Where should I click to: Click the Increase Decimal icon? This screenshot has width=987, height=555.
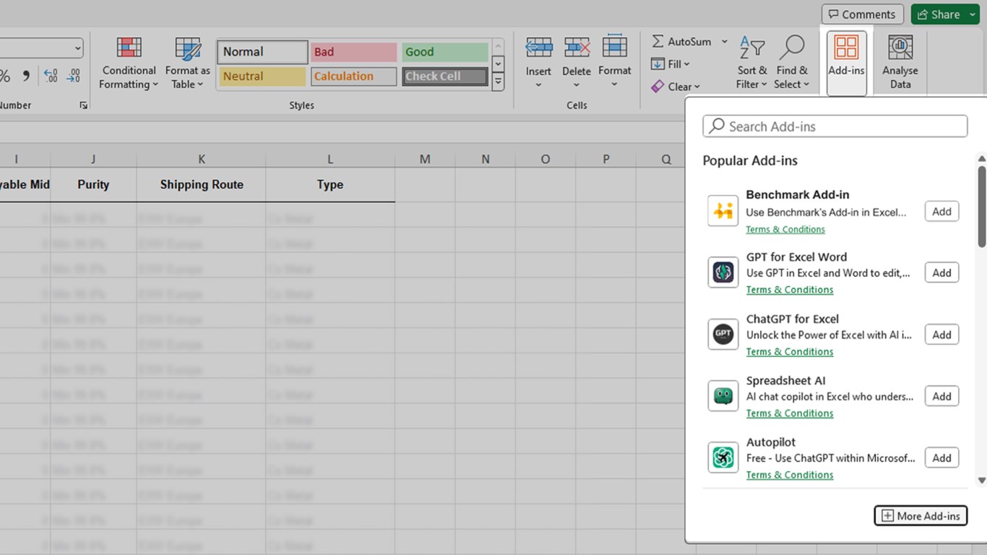pyautogui.click(x=51, y=75)
